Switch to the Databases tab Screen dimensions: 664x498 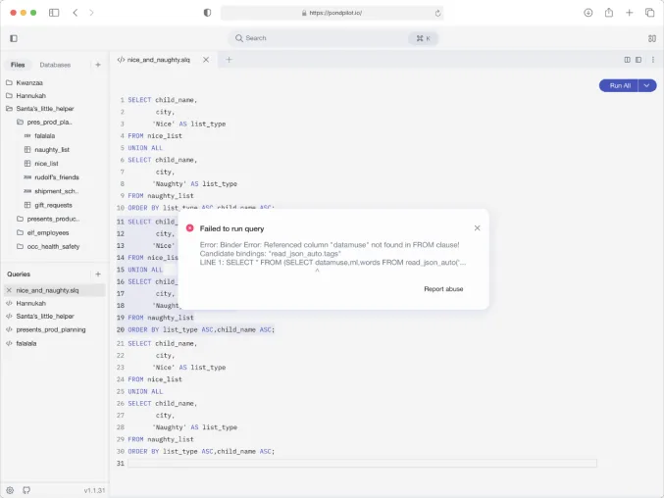pos(55,65)
